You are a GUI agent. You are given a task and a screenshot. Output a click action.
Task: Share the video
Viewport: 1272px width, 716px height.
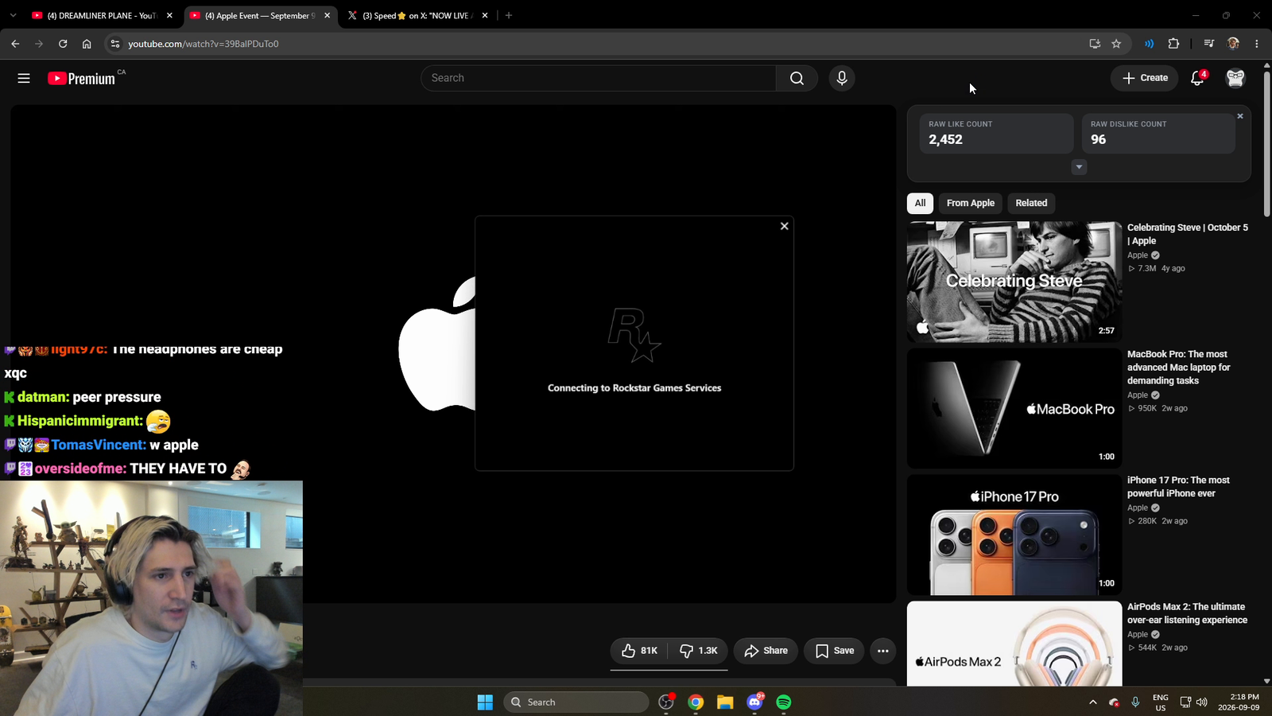[766, 651]
